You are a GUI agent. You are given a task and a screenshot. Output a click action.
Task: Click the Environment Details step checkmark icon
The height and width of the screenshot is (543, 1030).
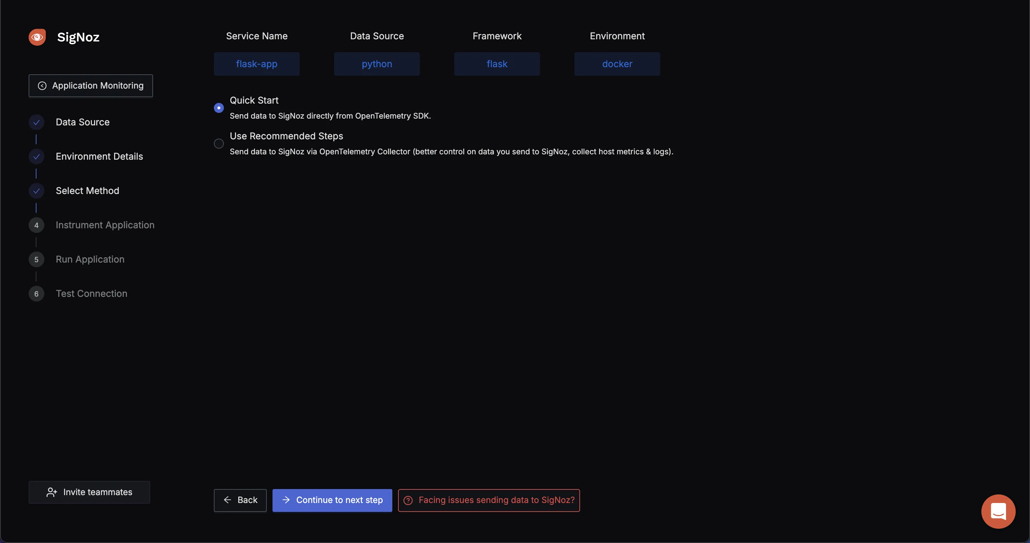pos(36,156)
